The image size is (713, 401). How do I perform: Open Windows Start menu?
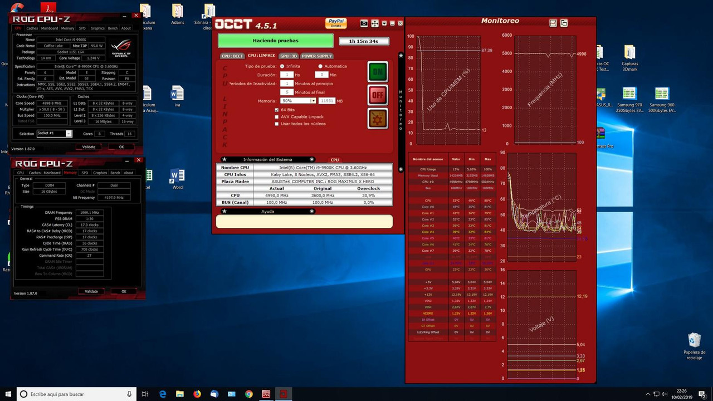pos(8,394)
